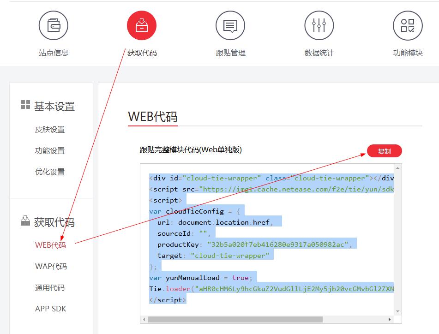
Task: Choose APP SDK in the sidebar
Action: coord(51,309)
